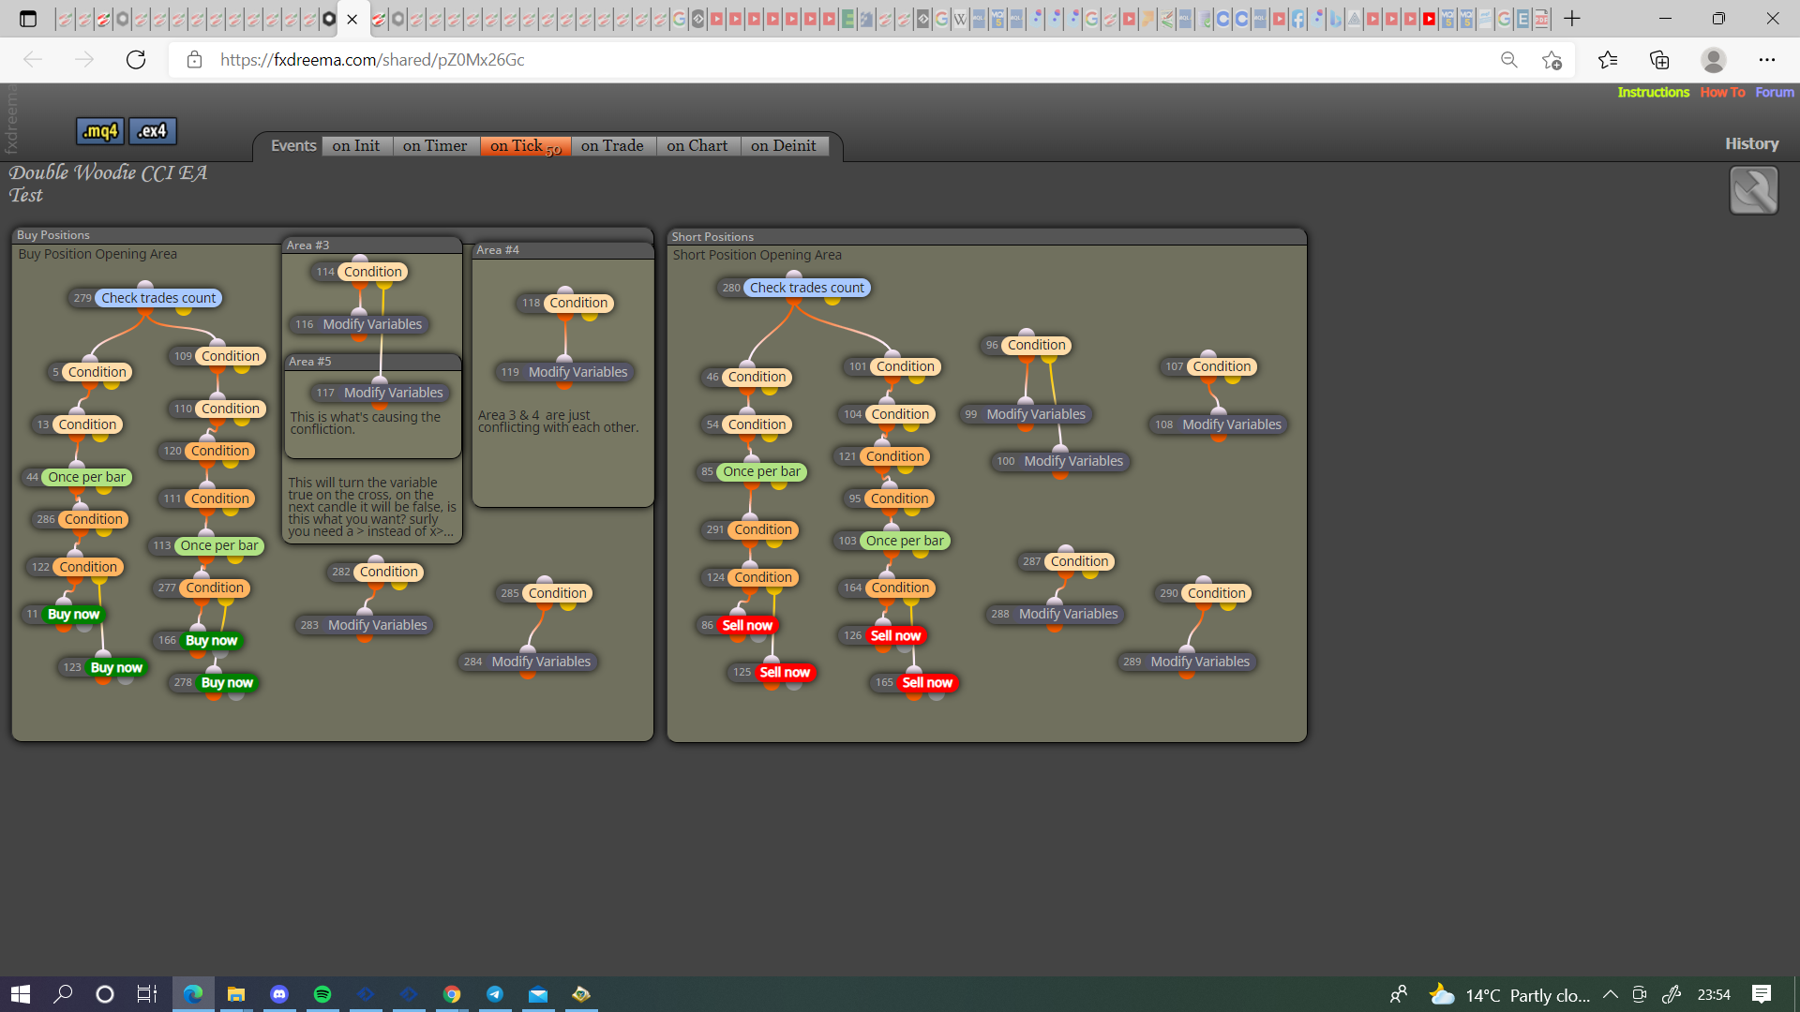Download the .ex4 compiled file

(x=153, y=131)
